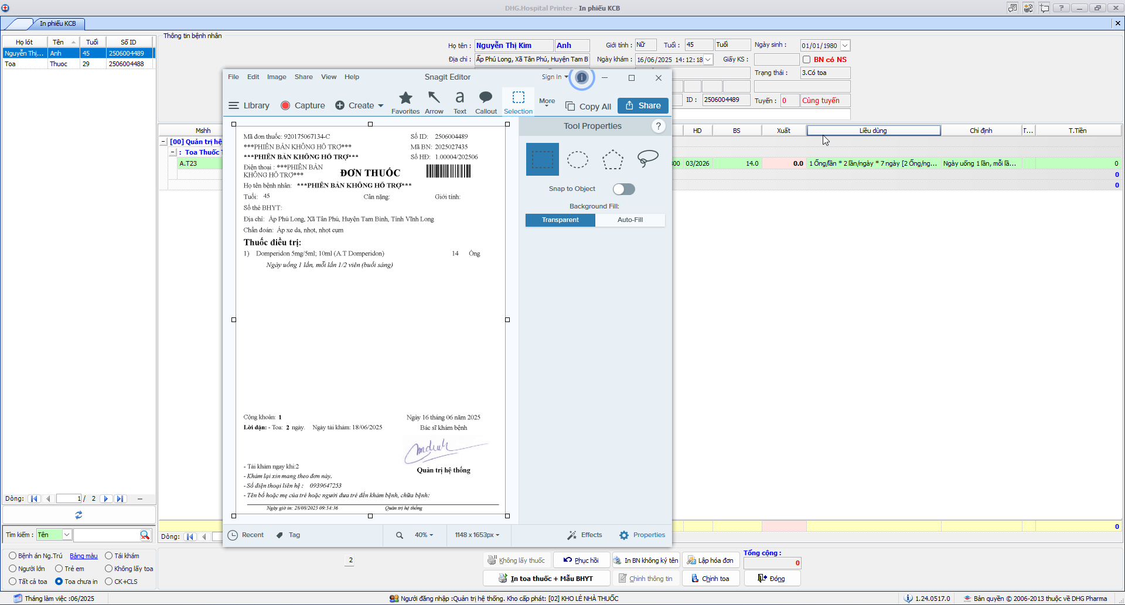Image resolution: width=1125 pixels, height=605 pixels.
Task: Click In toa thuốc + Mẫu BHYT
Action: 546,579
